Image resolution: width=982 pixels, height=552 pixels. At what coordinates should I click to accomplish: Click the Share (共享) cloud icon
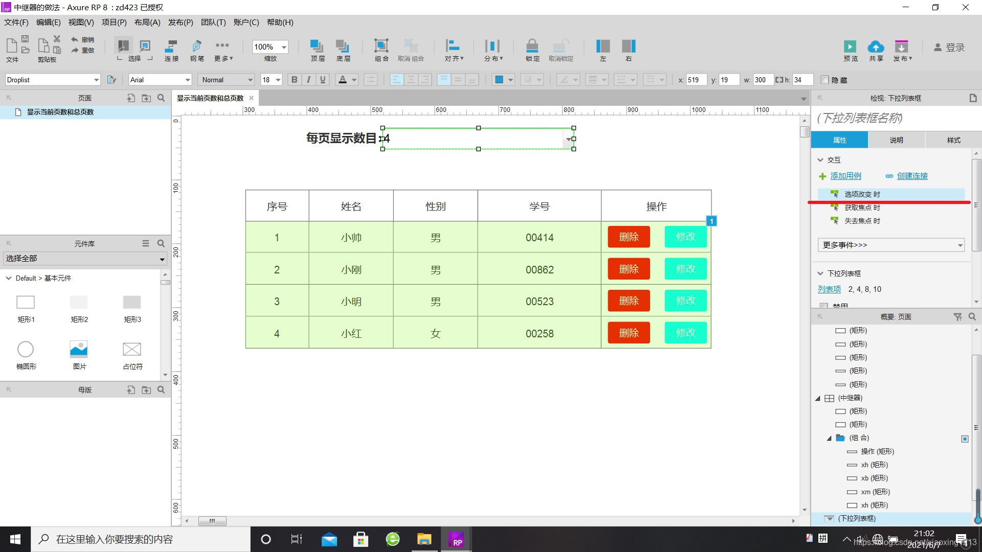point(876,47)
